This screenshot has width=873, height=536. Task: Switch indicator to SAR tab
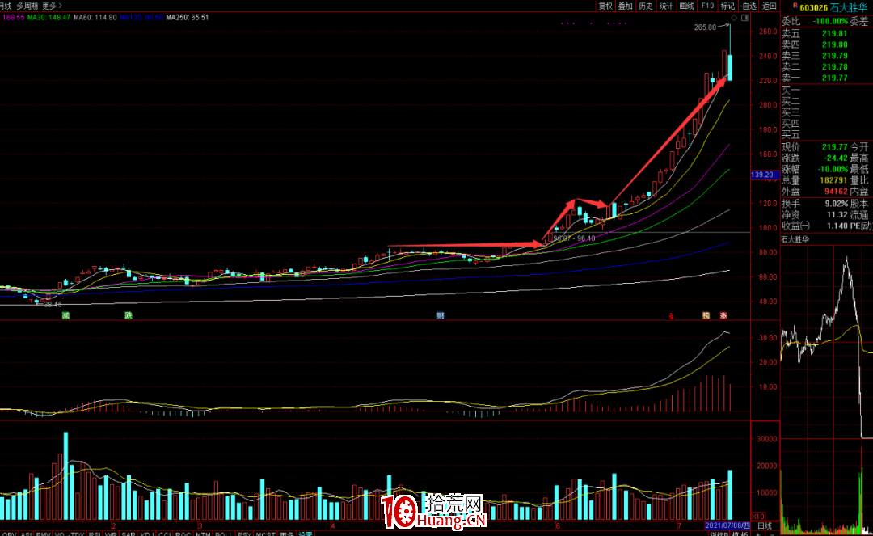129,534
